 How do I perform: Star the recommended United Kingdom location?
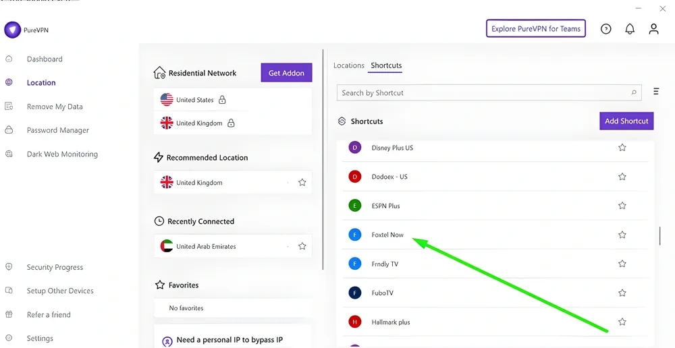(302, 182)
